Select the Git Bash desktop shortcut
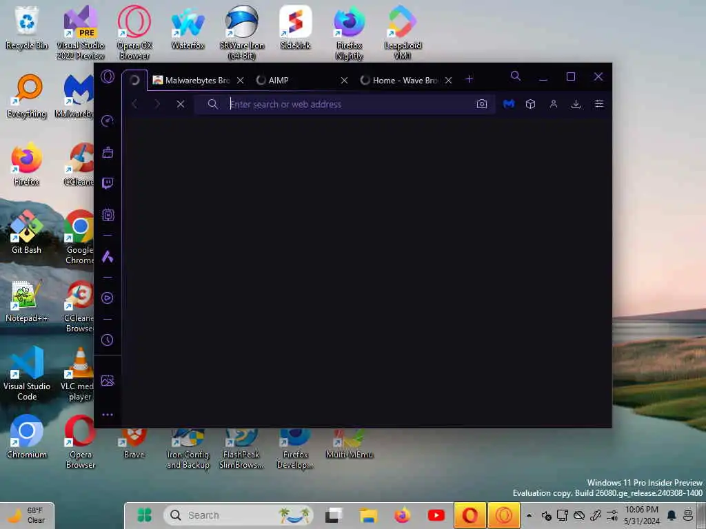 [27, 232]
